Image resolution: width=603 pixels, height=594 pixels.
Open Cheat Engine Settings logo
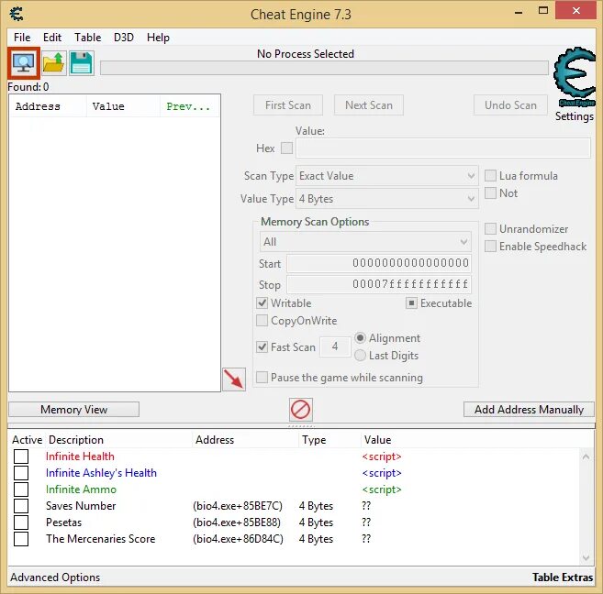tap(575, 77)
